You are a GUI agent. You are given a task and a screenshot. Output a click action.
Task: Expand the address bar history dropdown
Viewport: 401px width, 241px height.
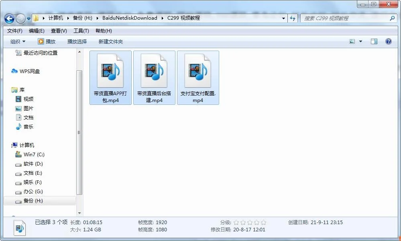[x=283, y=18]
